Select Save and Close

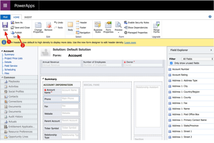(20, 27)
